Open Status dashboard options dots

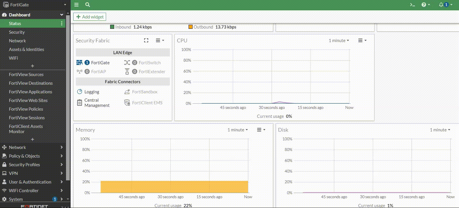pos(62,23)
